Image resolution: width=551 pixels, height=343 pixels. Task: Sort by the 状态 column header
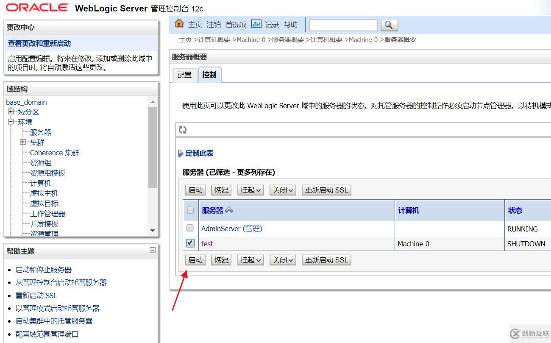click(x=515, y=210)
